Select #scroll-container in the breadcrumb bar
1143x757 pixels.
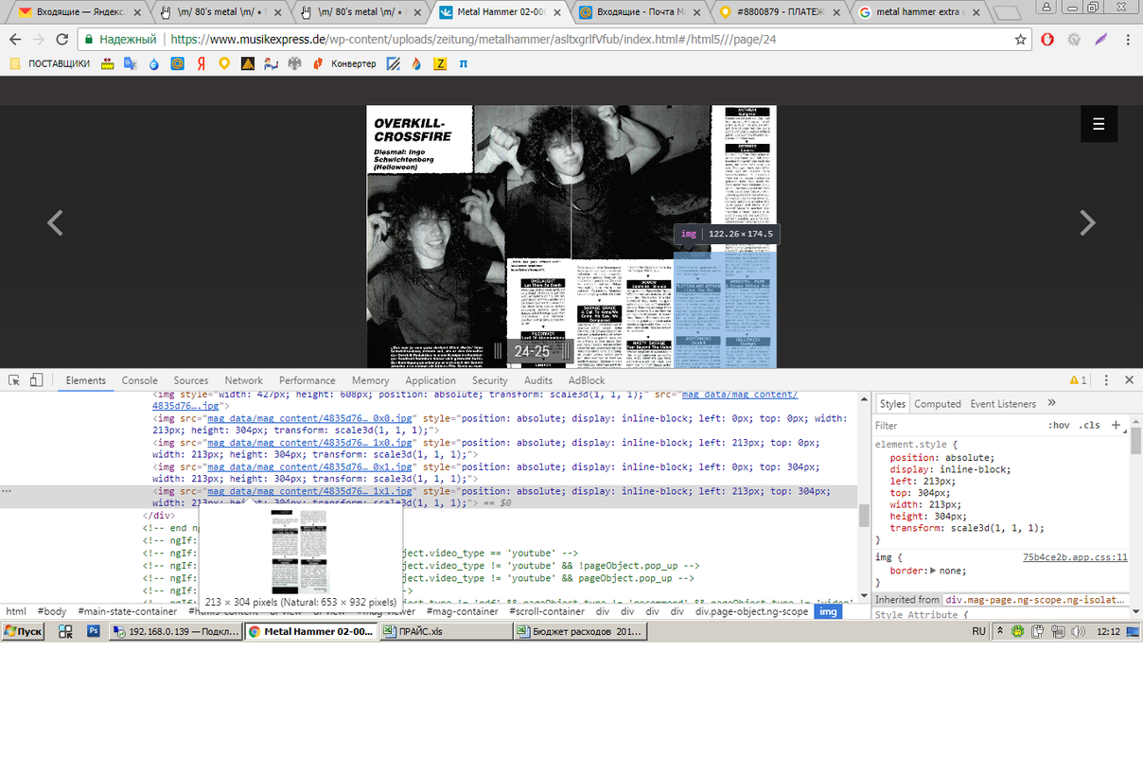(549, 612)
